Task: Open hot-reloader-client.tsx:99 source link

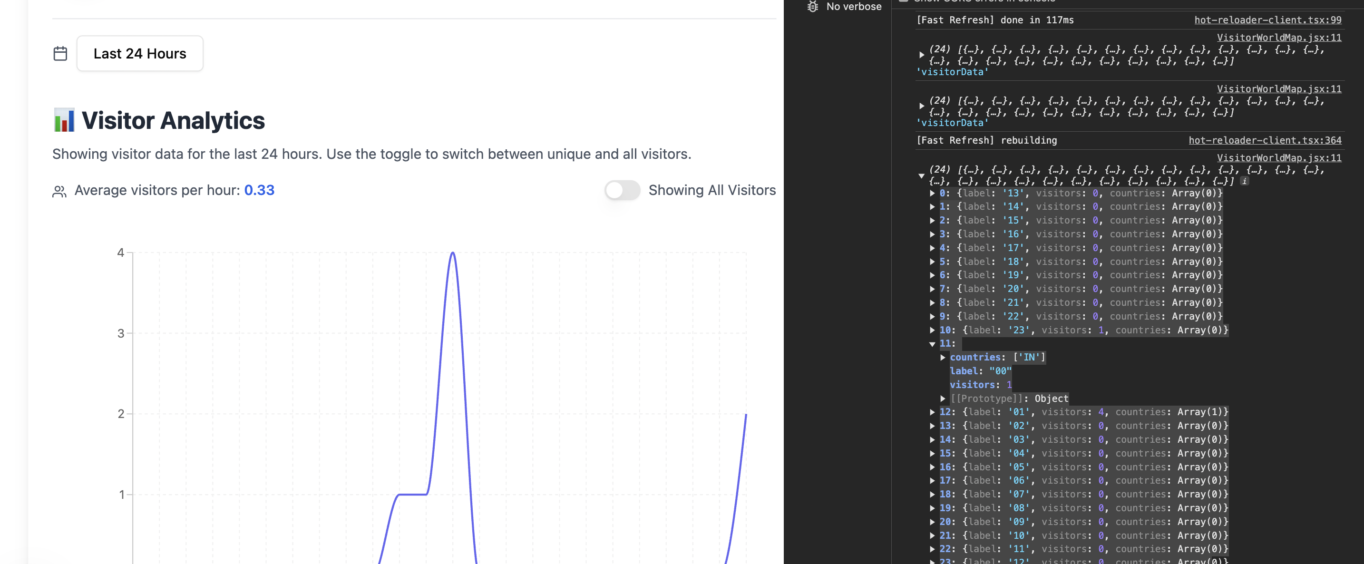Action: coord(1267,20)
